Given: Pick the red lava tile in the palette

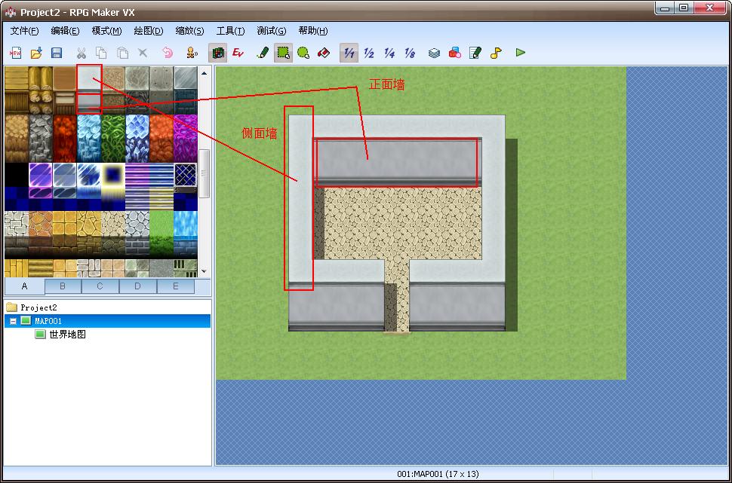Looking at the screenshot, I should (x=64, y=139).
